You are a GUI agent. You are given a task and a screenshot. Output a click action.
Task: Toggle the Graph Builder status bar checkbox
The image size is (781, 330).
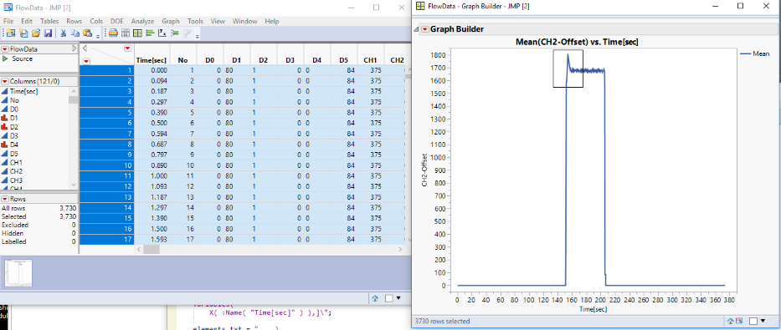[x=754, y=321]
